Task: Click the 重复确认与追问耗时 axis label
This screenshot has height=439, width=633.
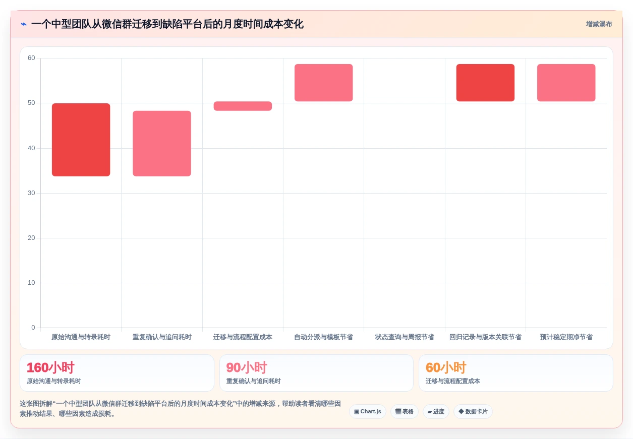Action: (162, 337)
